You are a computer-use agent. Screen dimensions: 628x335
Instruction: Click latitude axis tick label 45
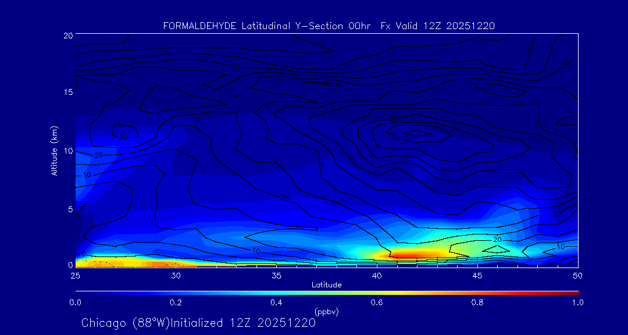pos(477,275)
